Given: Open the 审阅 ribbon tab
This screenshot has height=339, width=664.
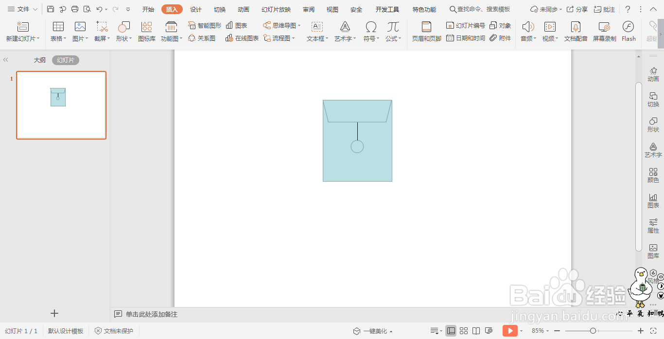Looking at the screenshot, I should 309,10.
